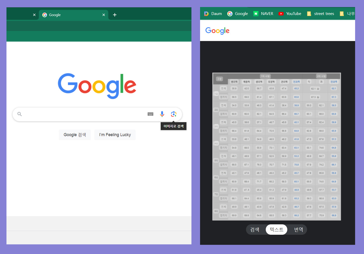The height and width of the screenshot is (254, 364).
Task: Close the untitled tab left of Google
Action: (34, 15)
